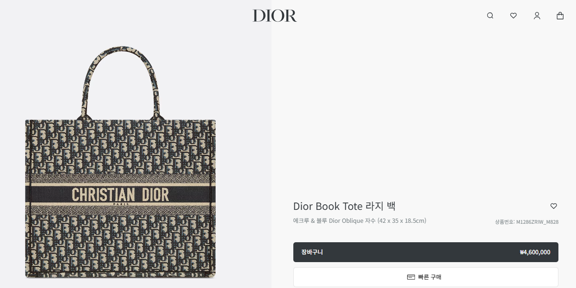
Task: Click the Dior Oblique 자수 description text
Action: (x=353, y=221)
